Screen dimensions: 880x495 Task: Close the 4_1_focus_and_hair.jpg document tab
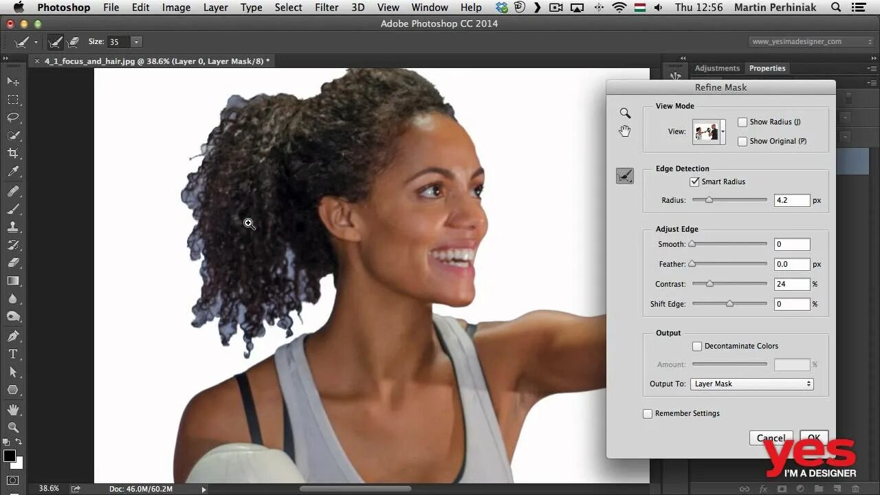click(x=37, y=61)
